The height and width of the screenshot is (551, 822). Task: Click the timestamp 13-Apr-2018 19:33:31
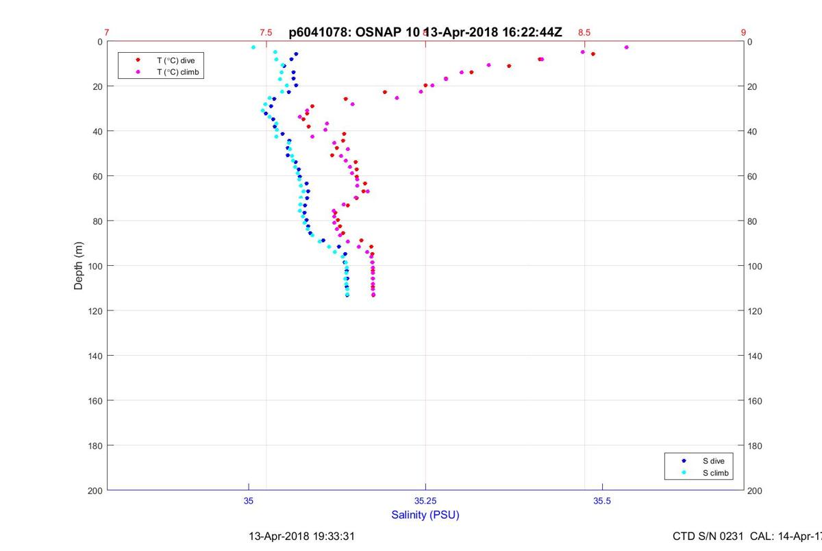tap(301, 536)
